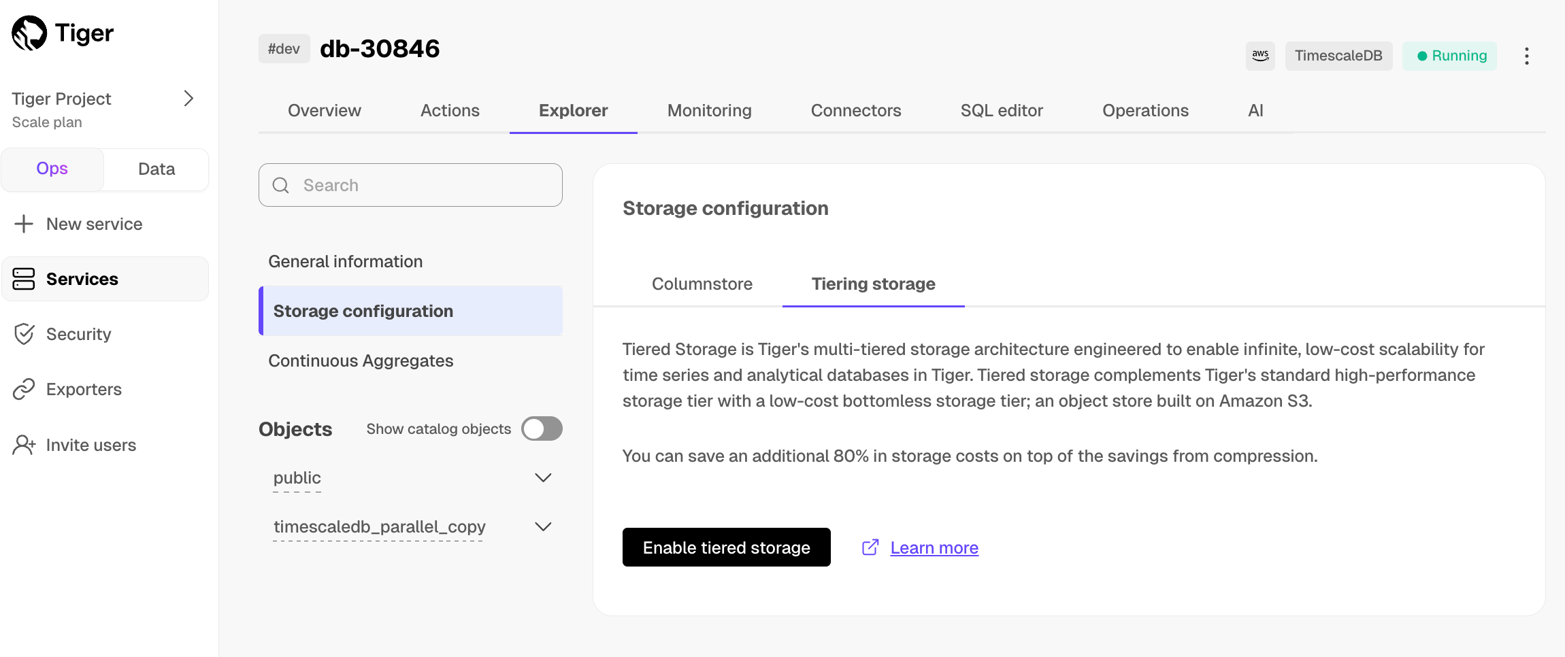Click the Services stack icon
The width and height of the screenshot is (1565, 657).
pos(24,279)
